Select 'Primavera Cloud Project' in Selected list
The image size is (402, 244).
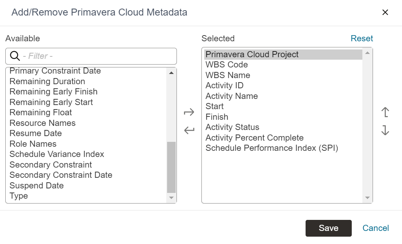(x=283, y=54)
